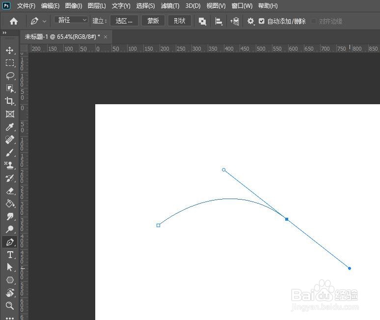Close the 未标题-1 document tab

point(106,37)
